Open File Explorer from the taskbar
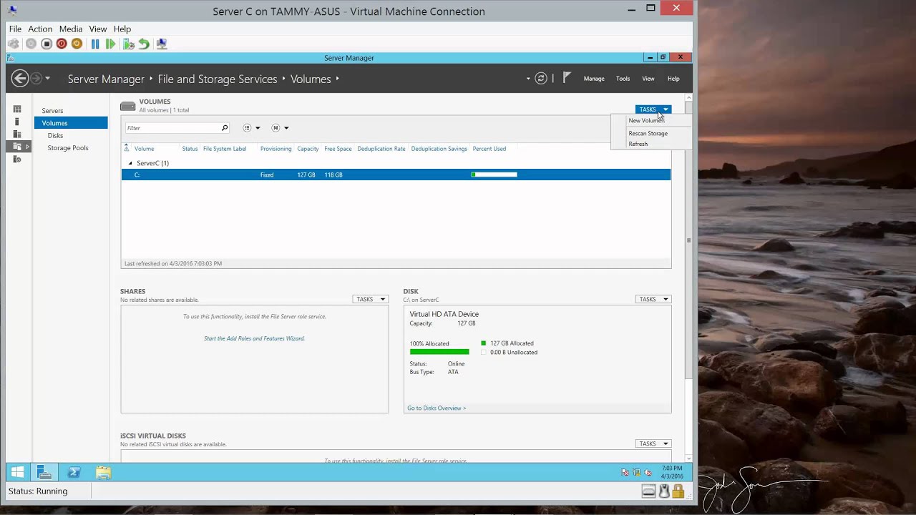Image resolution: width=916 pixels, height=515 pixels. coord(103,472)
